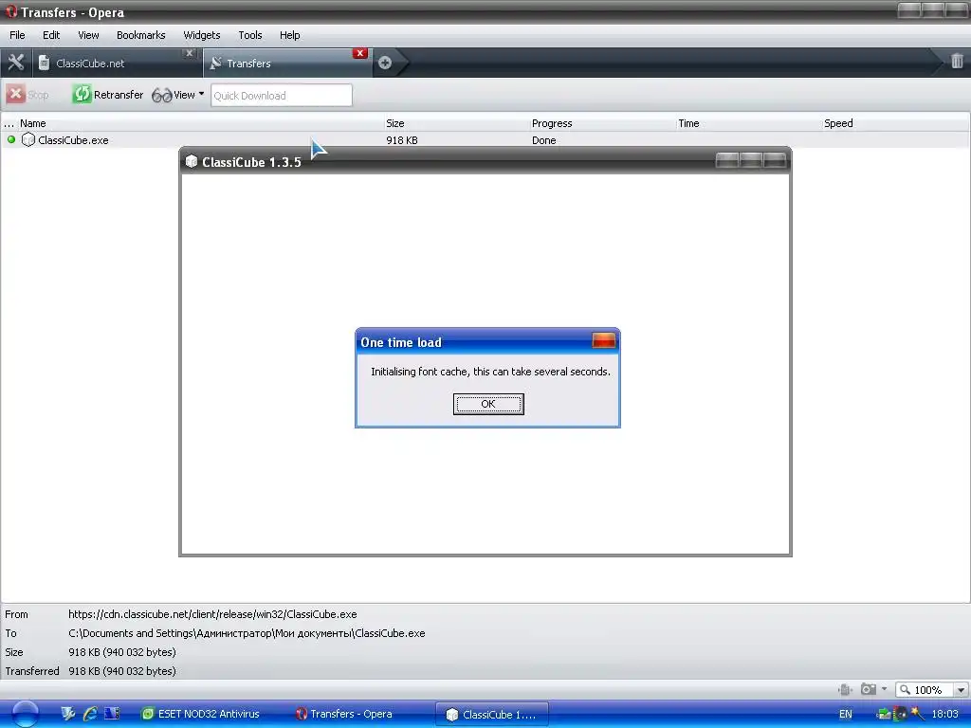Viewport: 971px width, 728px height.
Task: Click OK in the One time load dialog
Action: tap(488, 404)
